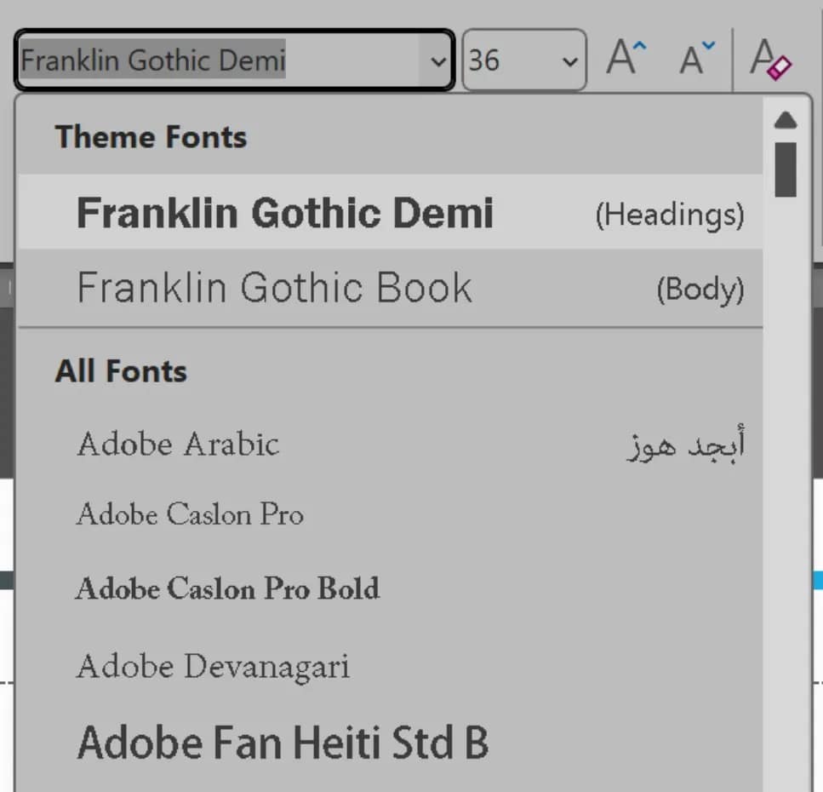The width and height of the screenshot is (823, 792).
Task: Click the Increase Font Size icon
Action: 626,59
